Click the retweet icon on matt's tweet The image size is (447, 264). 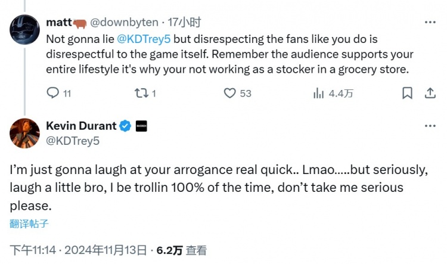click(x=141, y=93)
